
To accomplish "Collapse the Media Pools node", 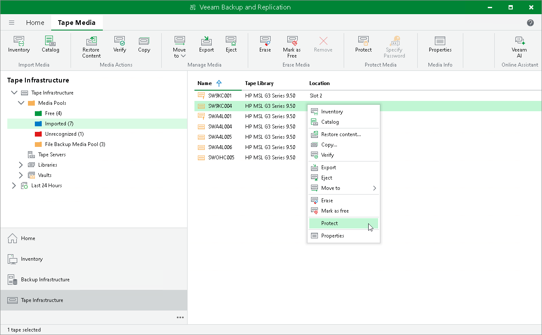I will [21, 103].
